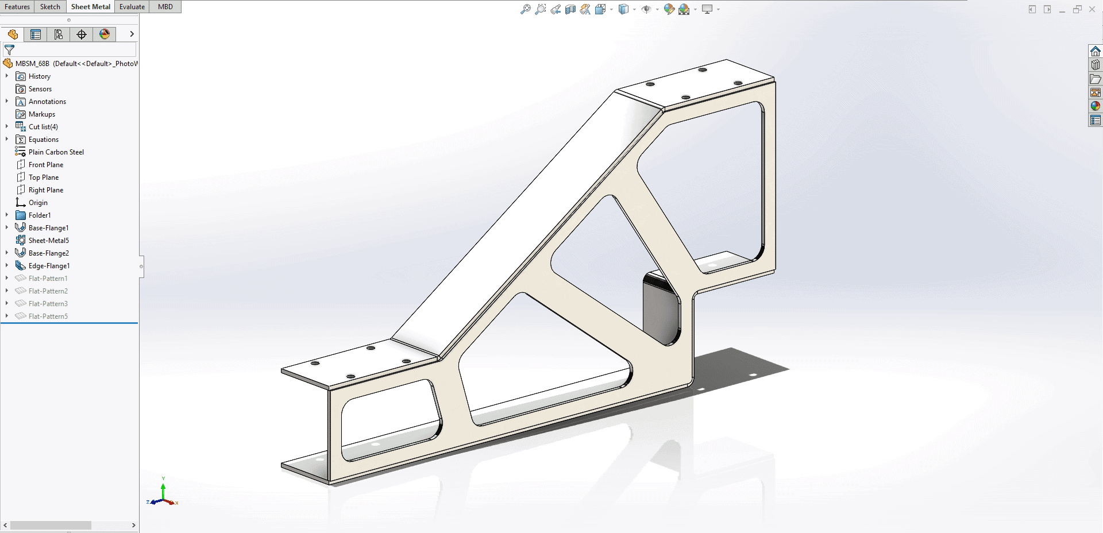Open the PropertyManager tab
1103x533 pixels.
tap(36, 34)
